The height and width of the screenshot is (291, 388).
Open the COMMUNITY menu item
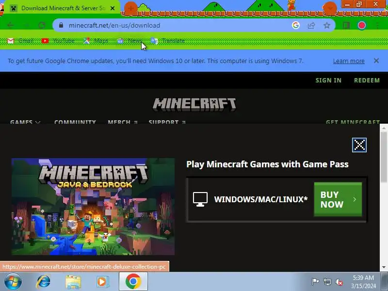[75, 122]
